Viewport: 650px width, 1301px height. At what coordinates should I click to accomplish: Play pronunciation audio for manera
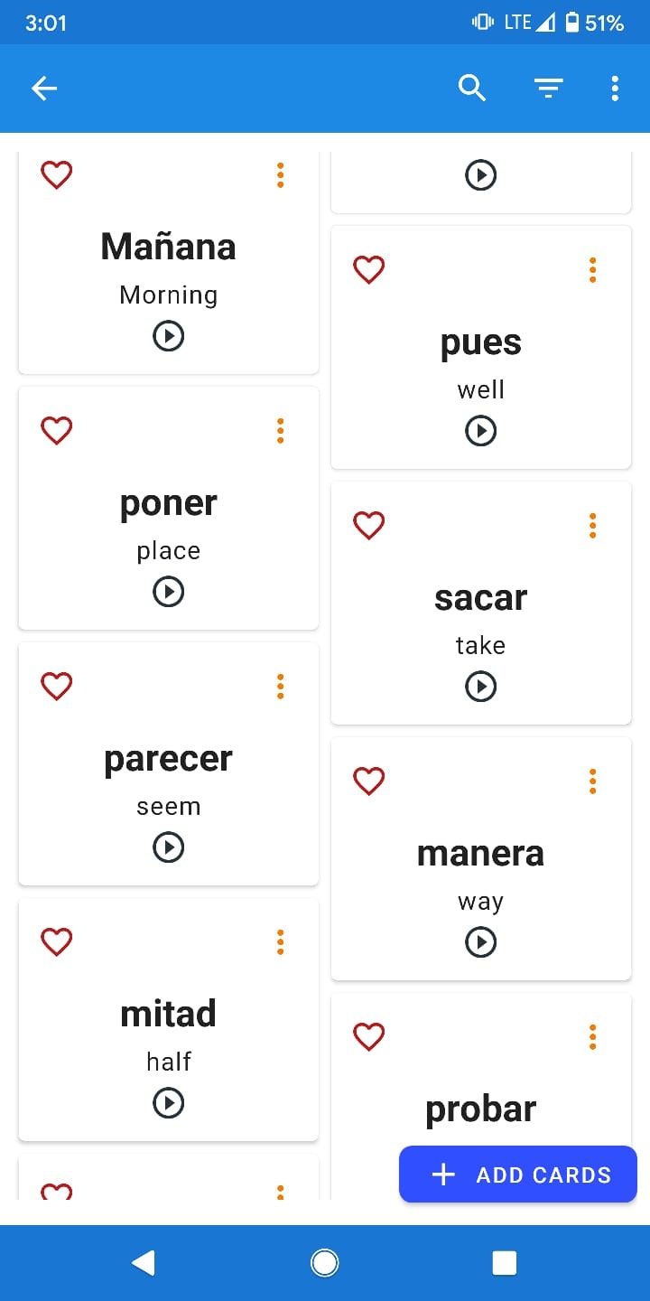480,942
